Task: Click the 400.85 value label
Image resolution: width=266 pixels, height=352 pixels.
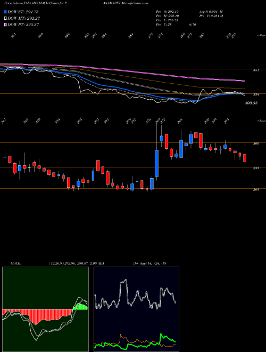Action: click(251, 103)
